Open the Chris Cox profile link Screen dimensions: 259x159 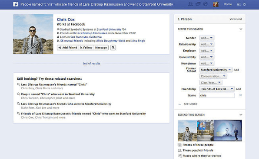point(66,19)
